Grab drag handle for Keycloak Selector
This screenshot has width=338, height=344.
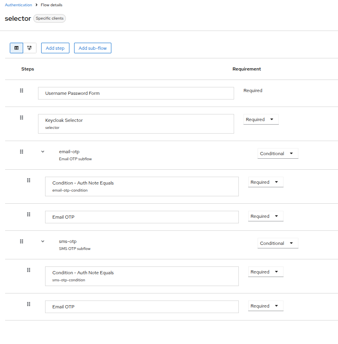pyautogui.click(x=22, y=118)
